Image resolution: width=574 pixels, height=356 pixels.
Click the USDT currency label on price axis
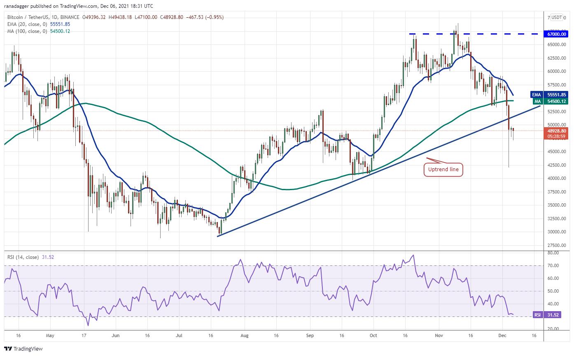pos(557,17)
